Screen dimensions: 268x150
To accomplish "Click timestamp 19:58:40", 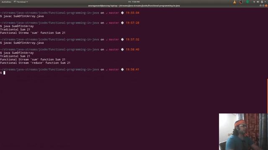I will pyautogui.click(x=132, y=50).
